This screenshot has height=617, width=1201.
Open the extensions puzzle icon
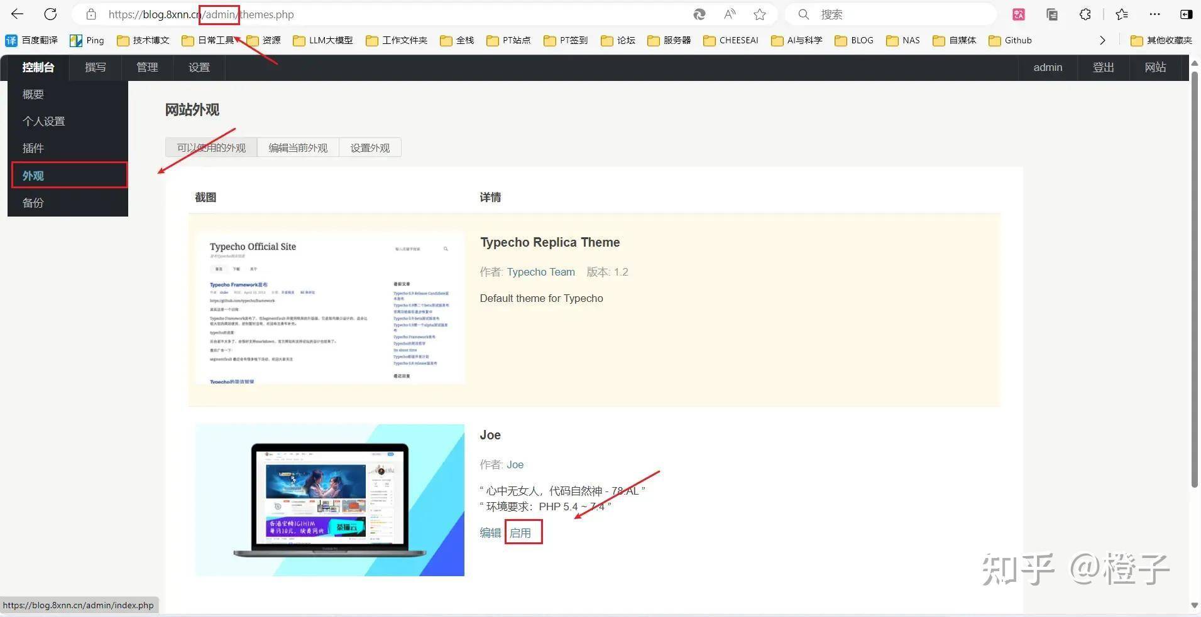(x=1085, y=14)
